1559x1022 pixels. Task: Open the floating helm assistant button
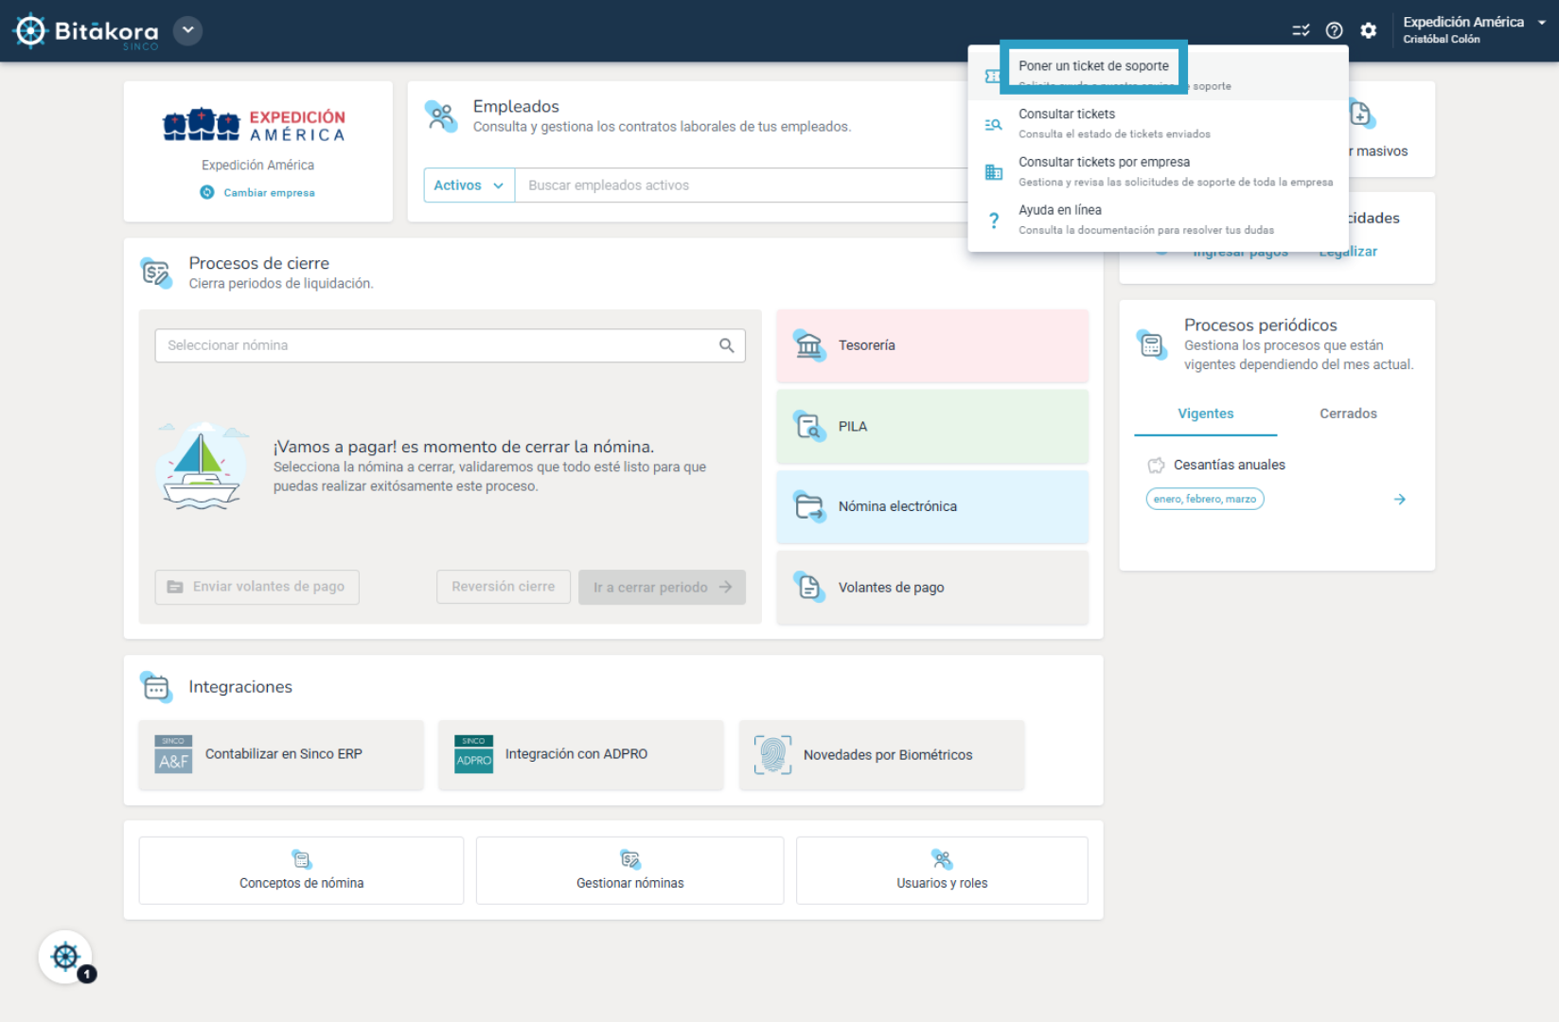[x=65, y=957]
